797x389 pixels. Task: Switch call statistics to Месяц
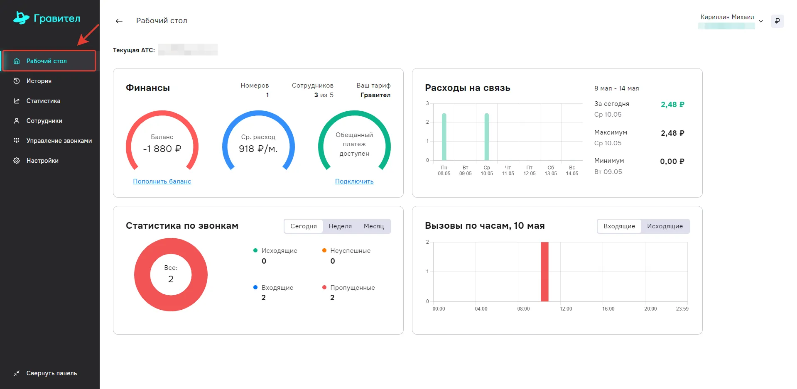pos(374,226)
